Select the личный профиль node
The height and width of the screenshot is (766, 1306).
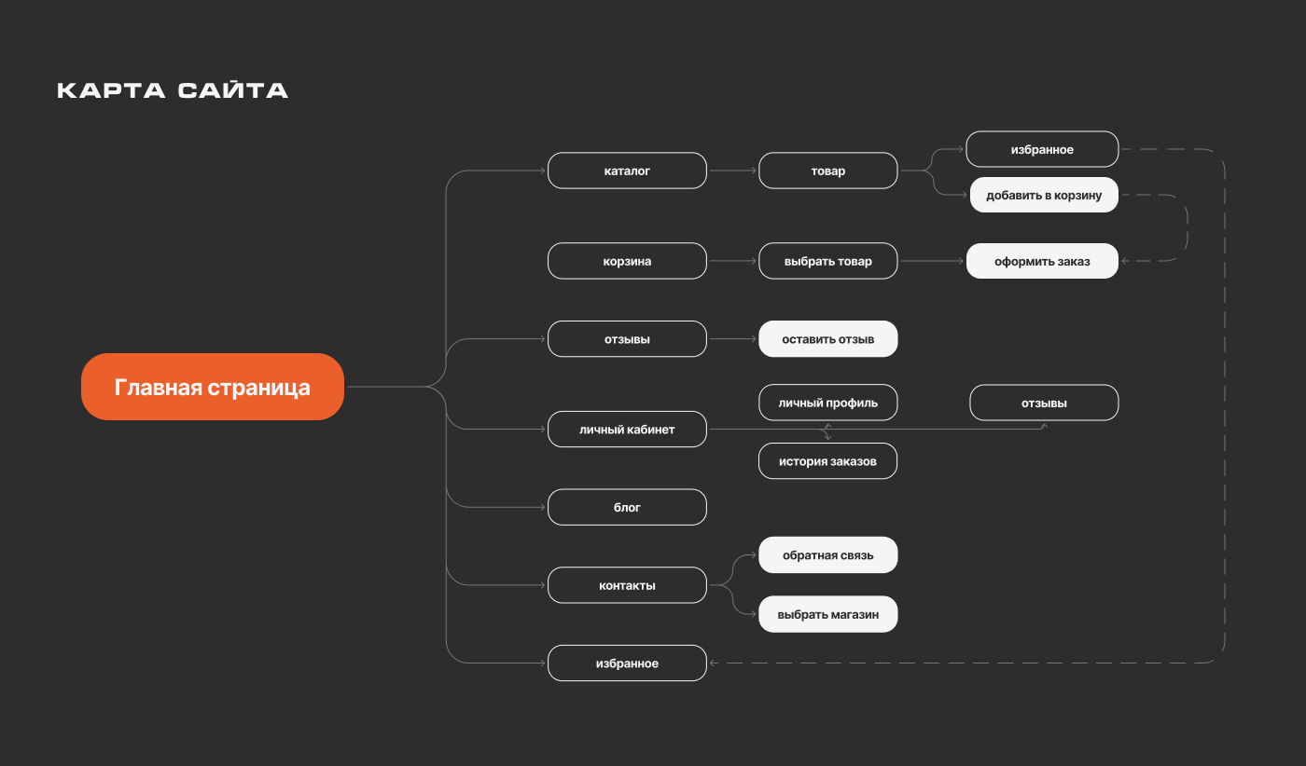tap(828, 403)
